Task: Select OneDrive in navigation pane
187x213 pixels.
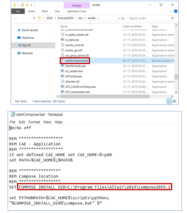Action: point(26,38)
